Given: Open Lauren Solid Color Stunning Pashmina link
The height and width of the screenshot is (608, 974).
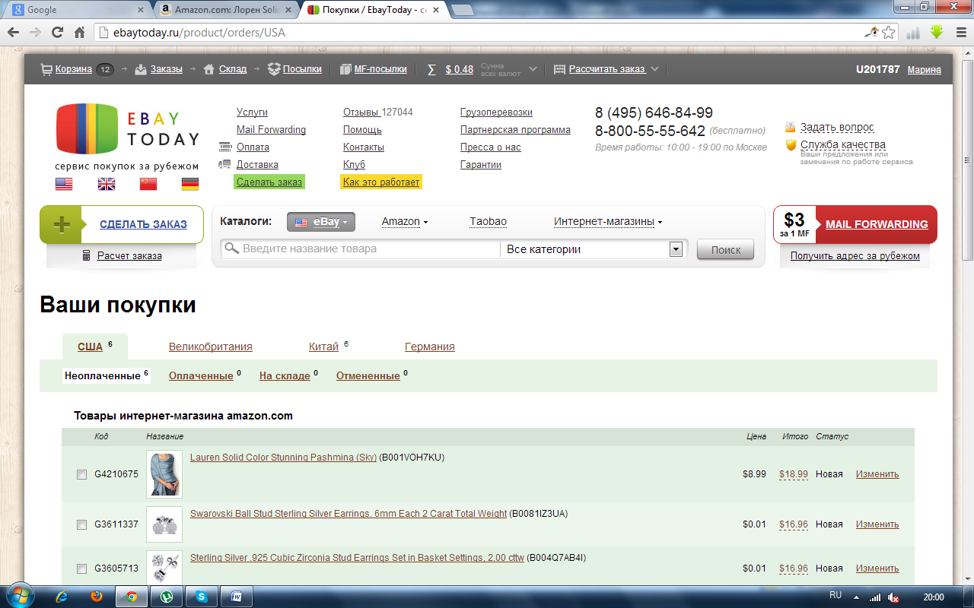Looking at the screenshot, I should coord(283,458).
